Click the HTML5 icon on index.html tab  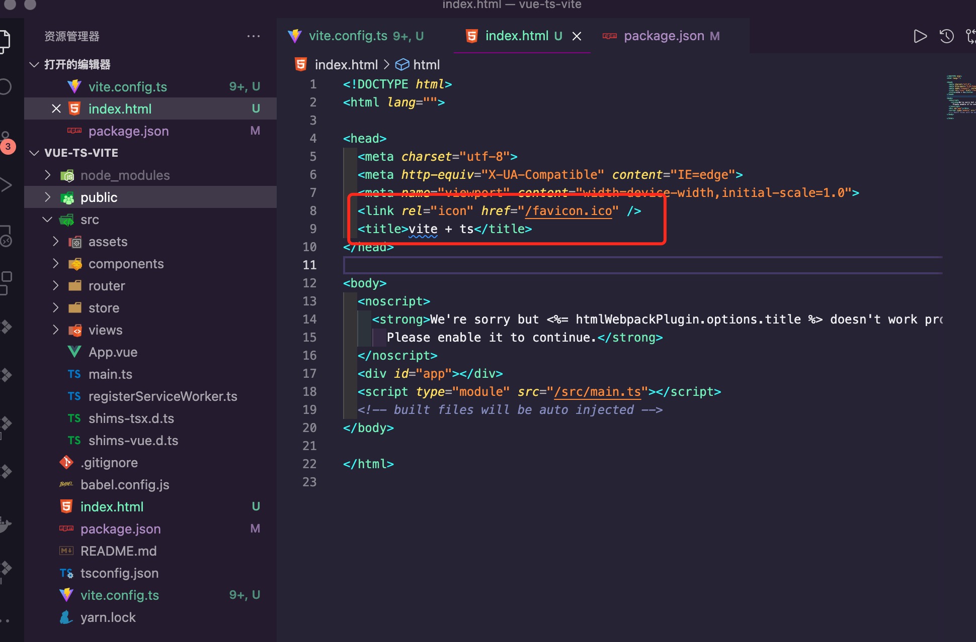tap(471, 36)
